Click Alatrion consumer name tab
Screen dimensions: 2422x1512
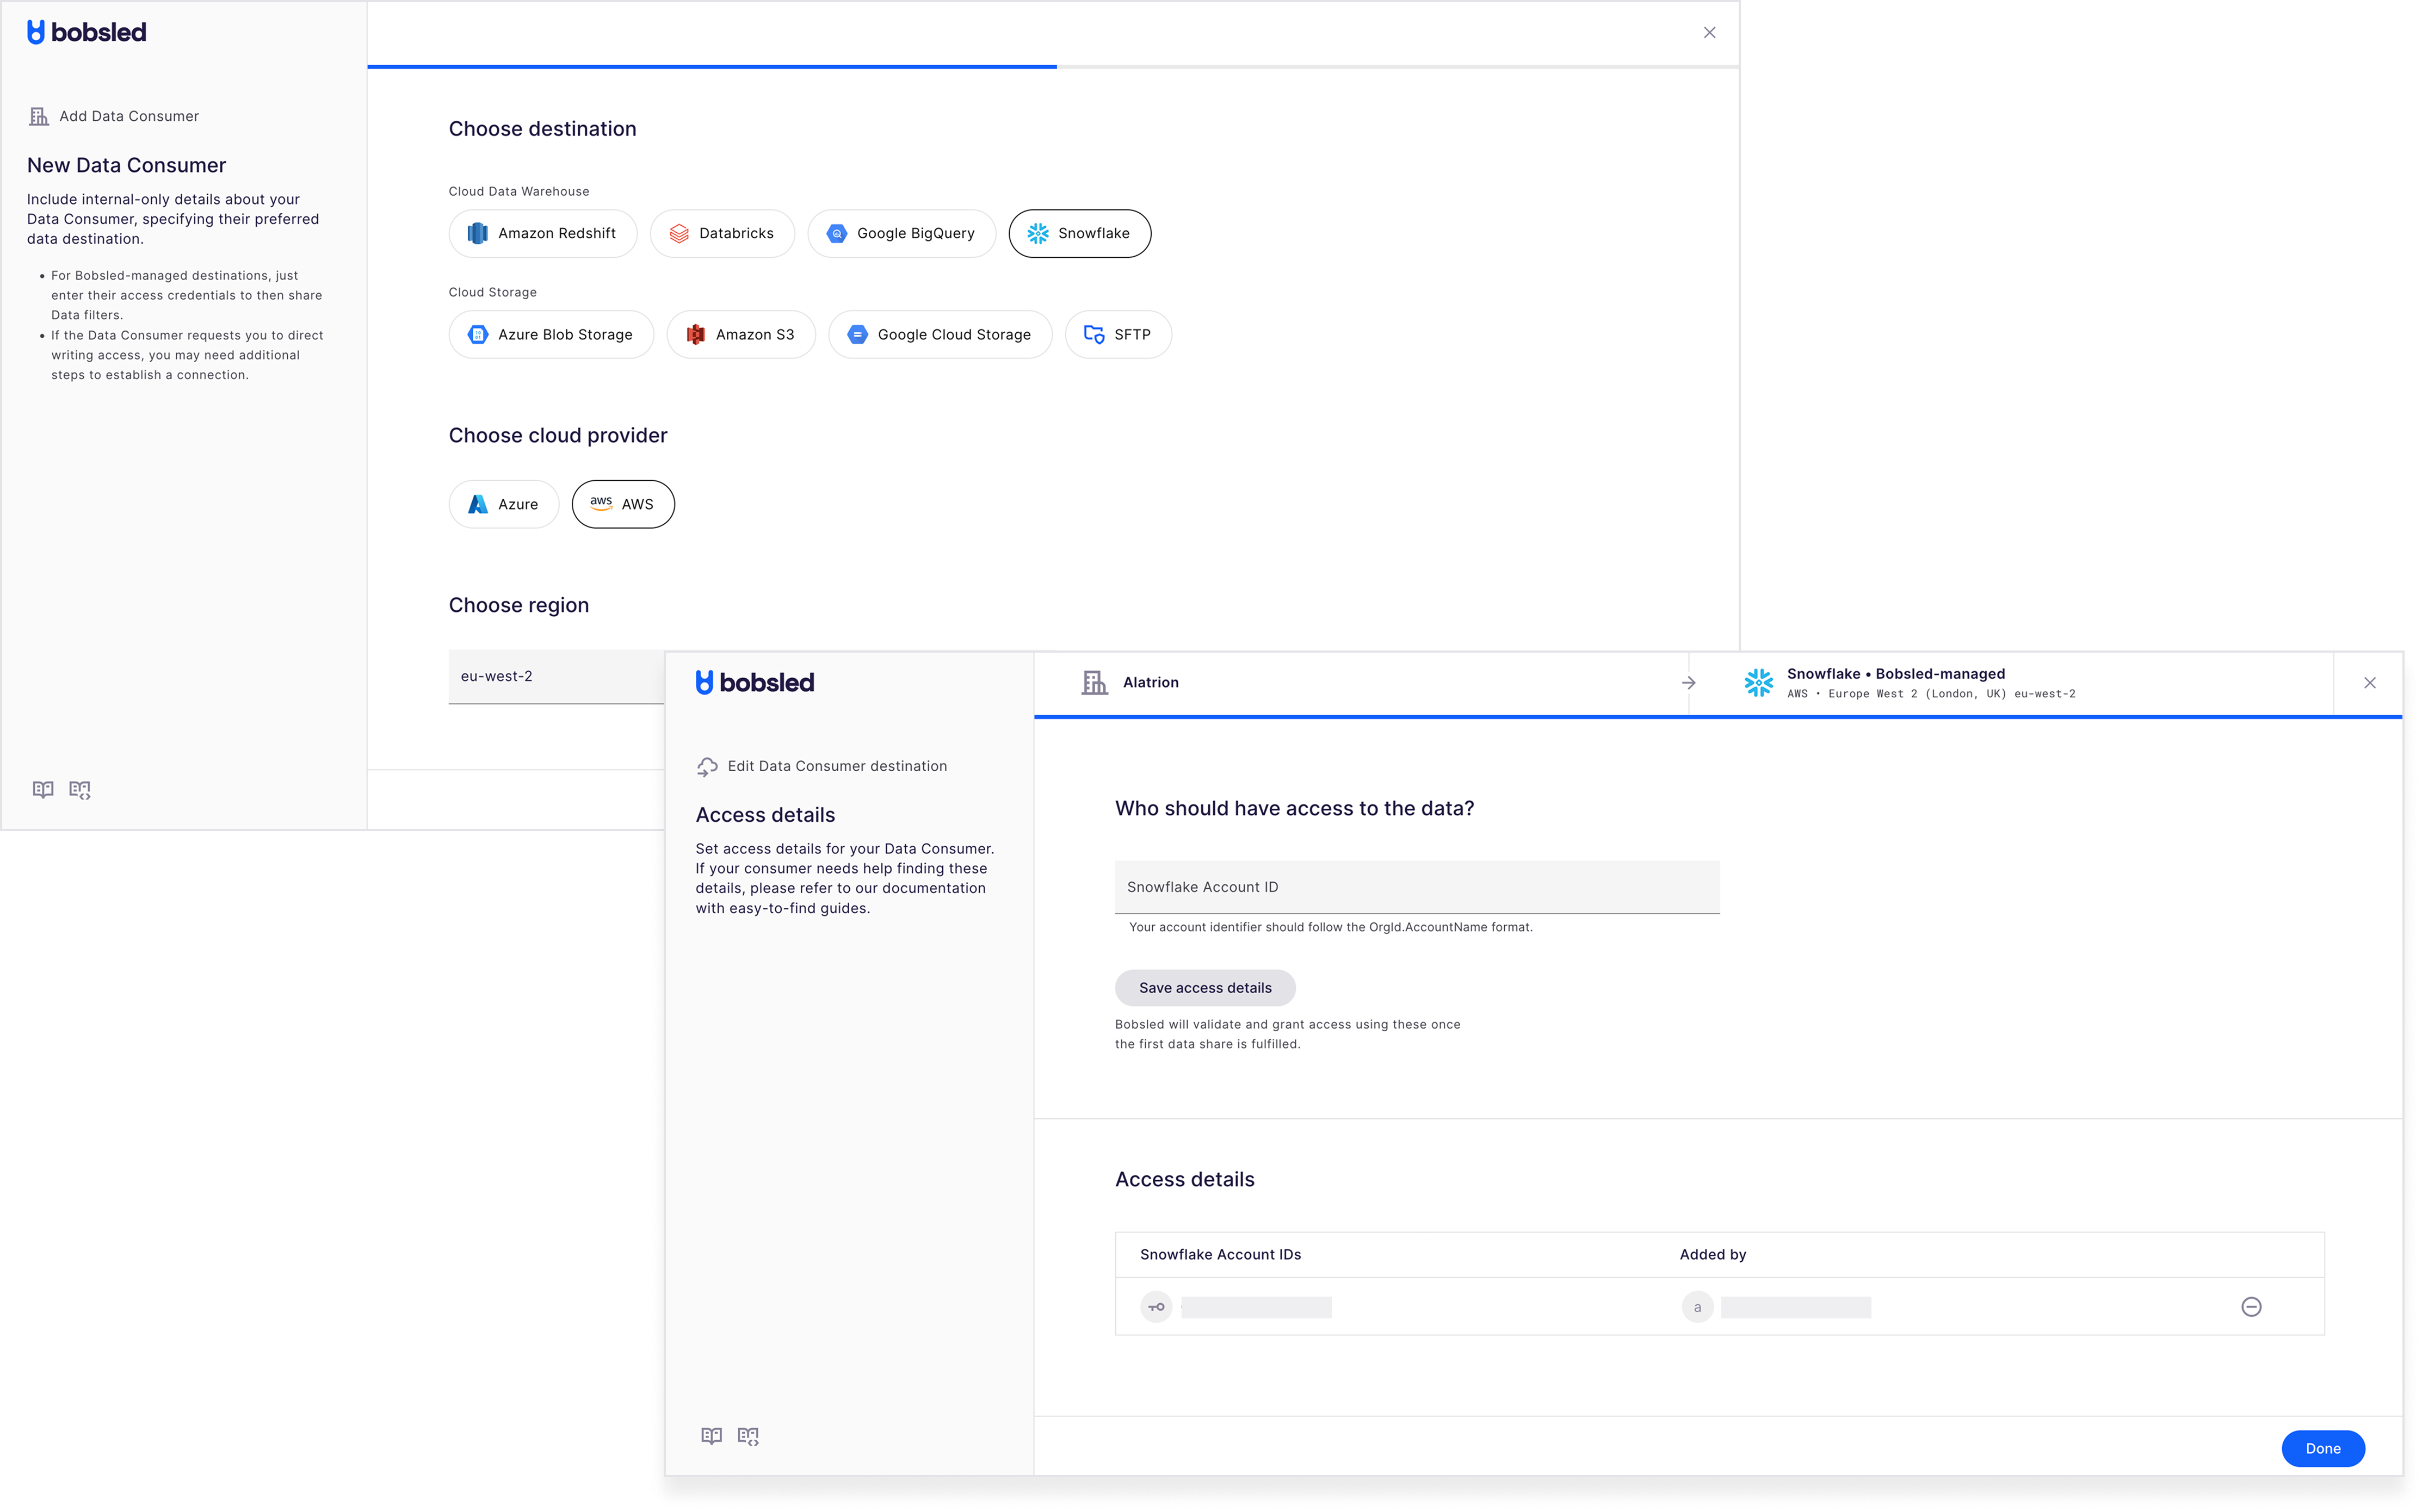pyautogui.click(x=1150, y=682)
